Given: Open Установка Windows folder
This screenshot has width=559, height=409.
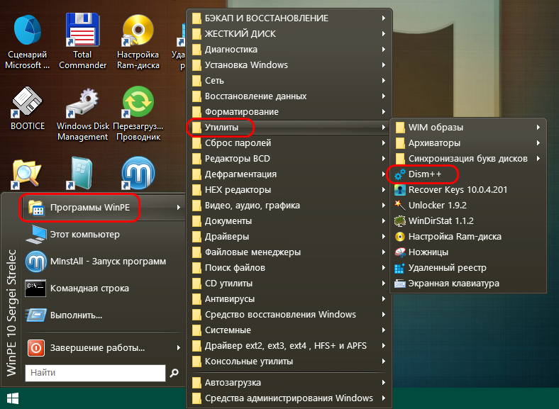Looking at the screenshot, I should click(289, 65).
